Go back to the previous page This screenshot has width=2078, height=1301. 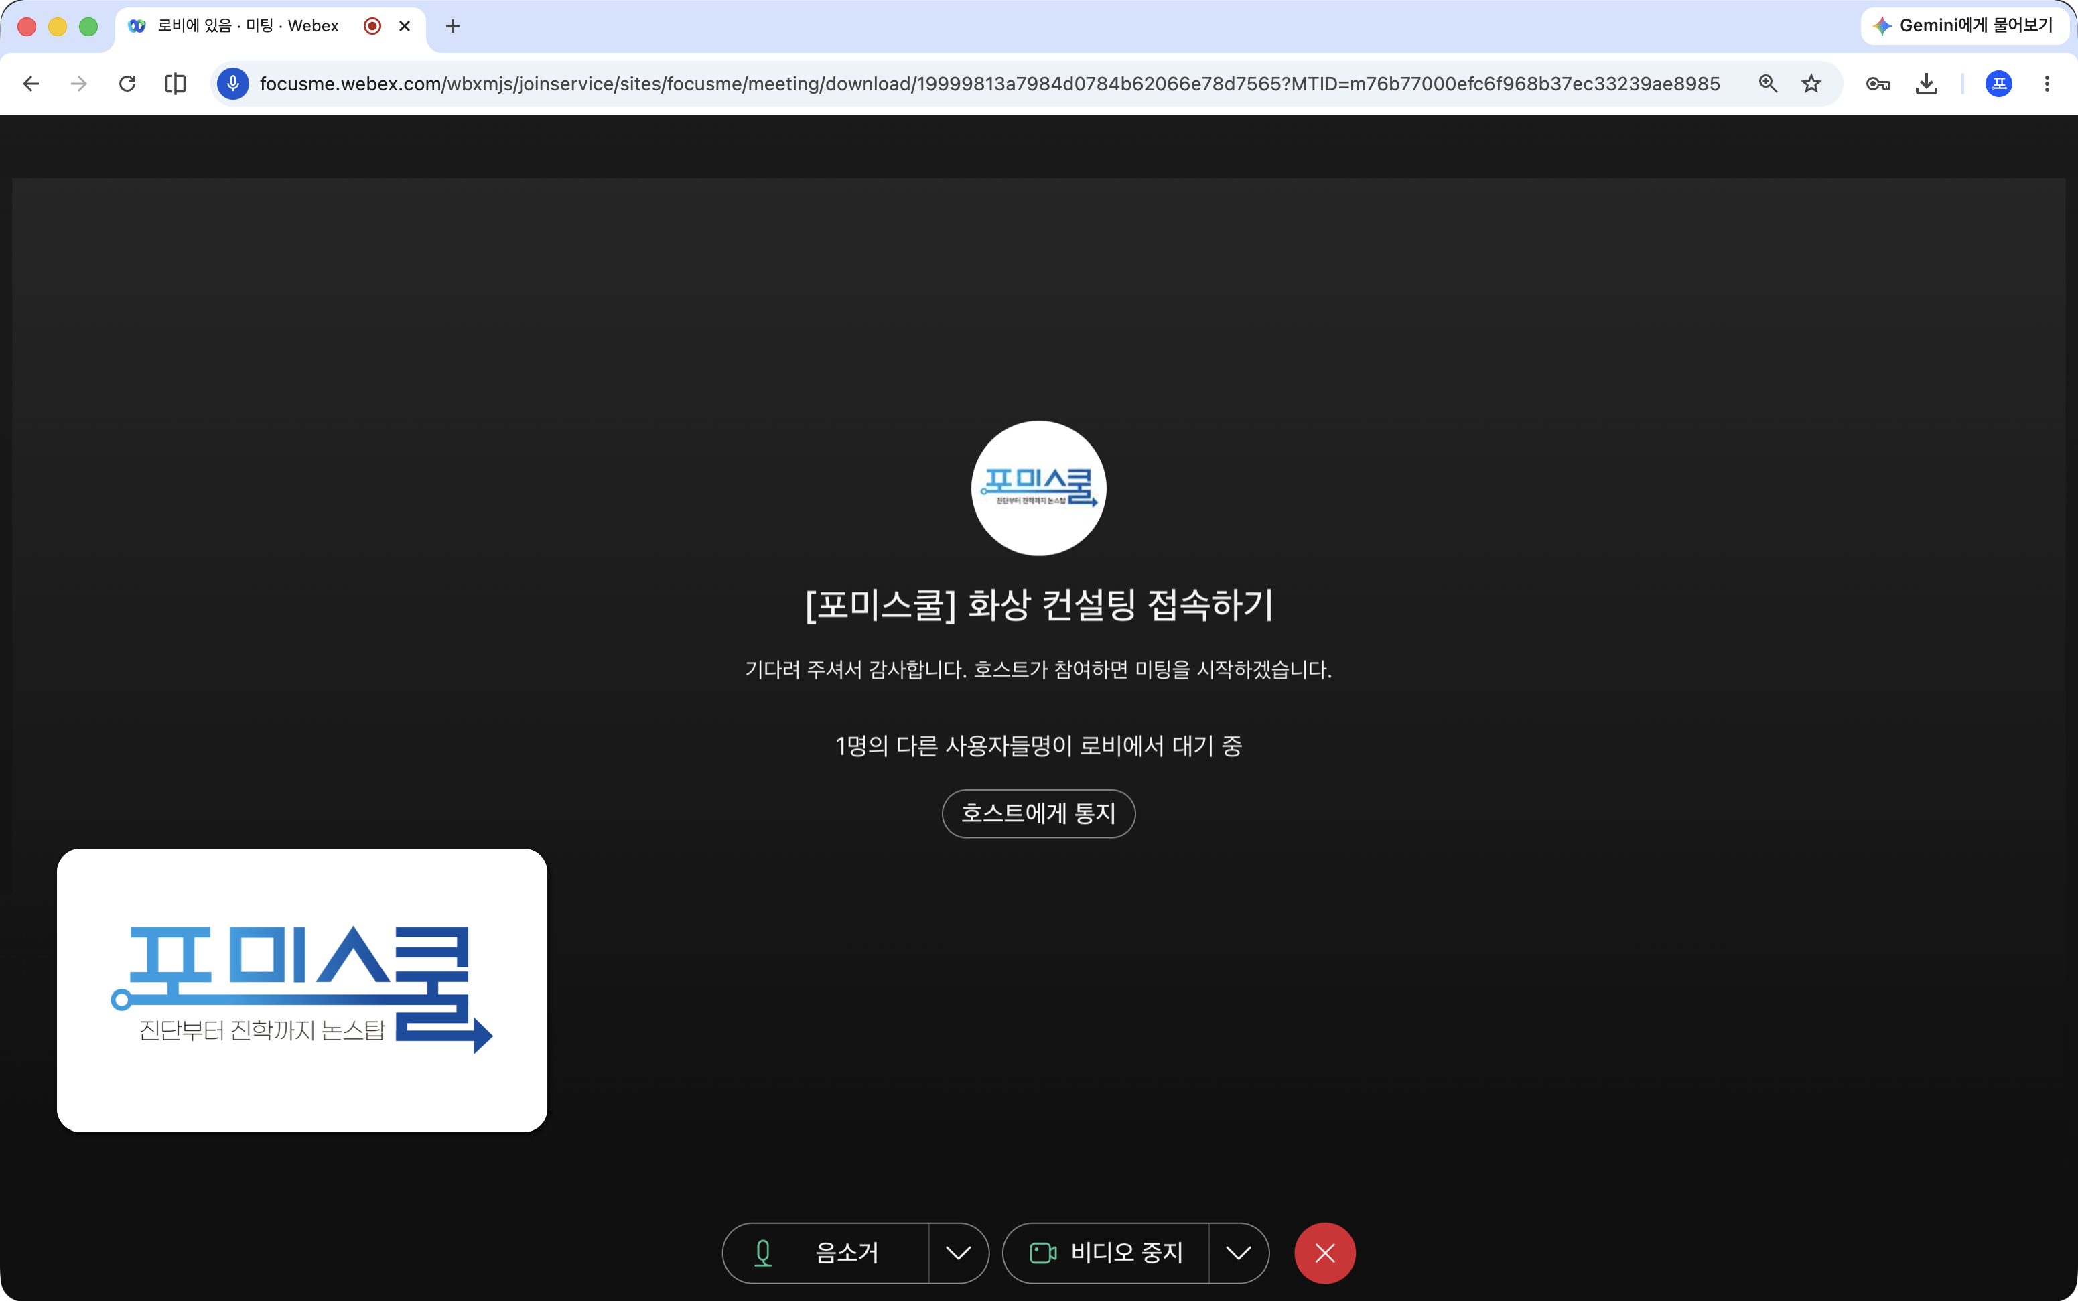tap(31, 84)
